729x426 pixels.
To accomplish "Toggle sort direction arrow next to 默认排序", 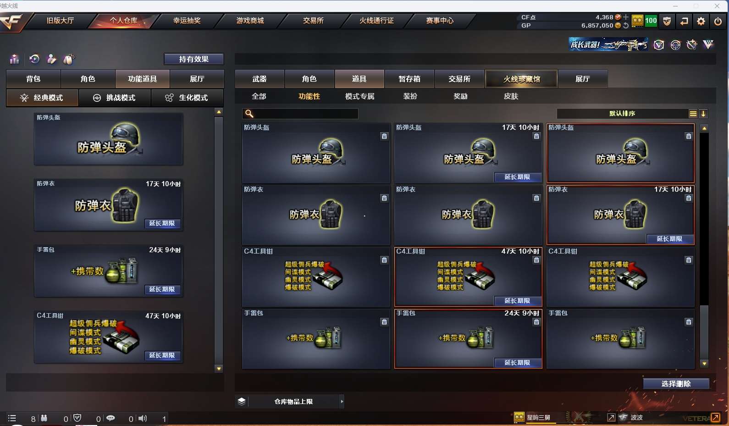I will coord(703,114).
